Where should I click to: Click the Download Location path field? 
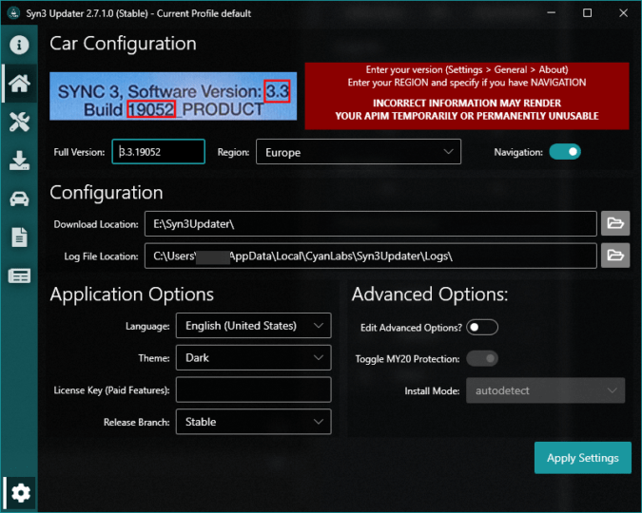[x=371, y=223]
